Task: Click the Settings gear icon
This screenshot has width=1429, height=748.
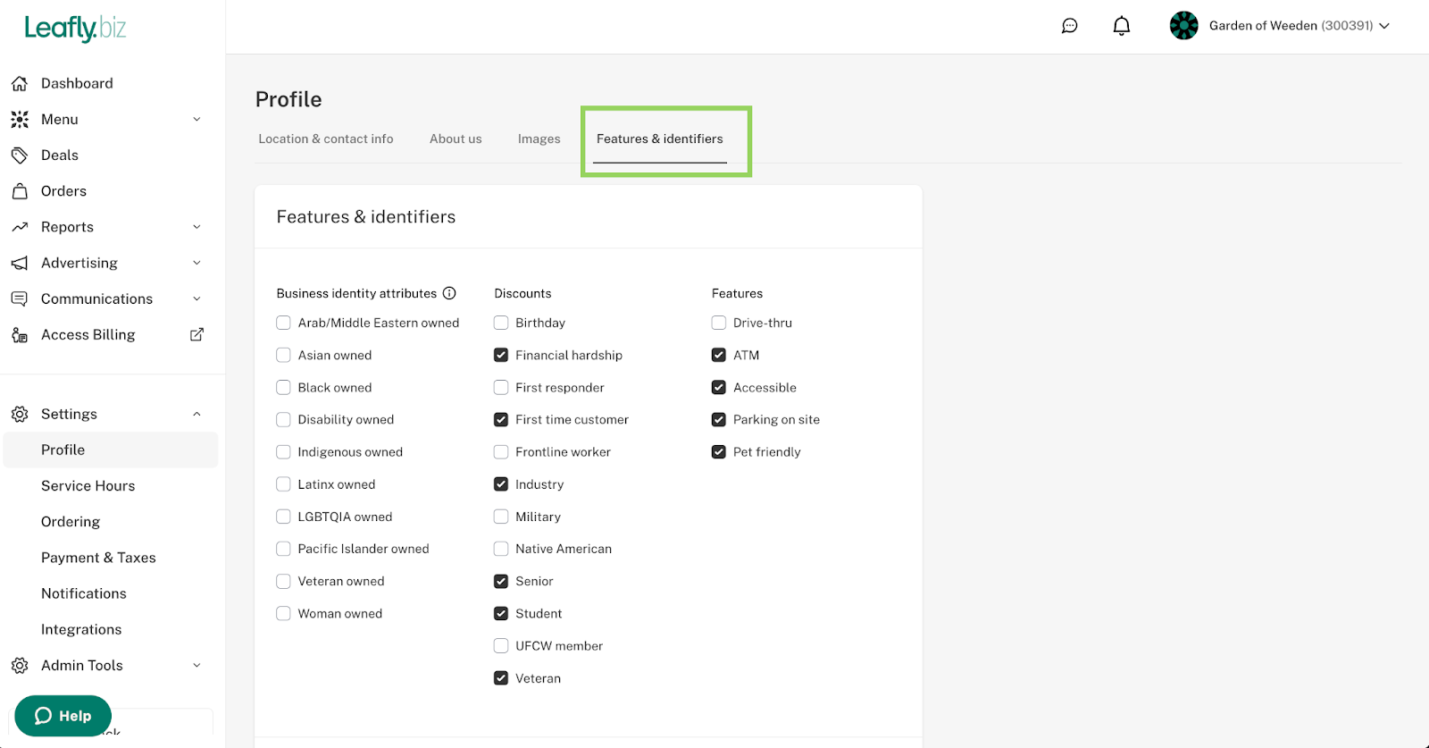Action: pyautogui.click(x=20, y=414)
